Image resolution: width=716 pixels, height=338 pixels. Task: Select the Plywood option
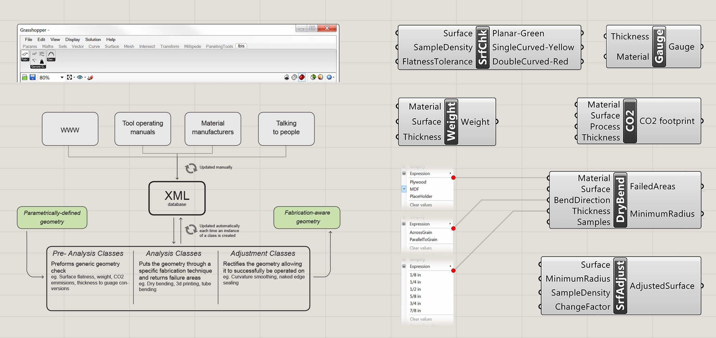point(418,182)
